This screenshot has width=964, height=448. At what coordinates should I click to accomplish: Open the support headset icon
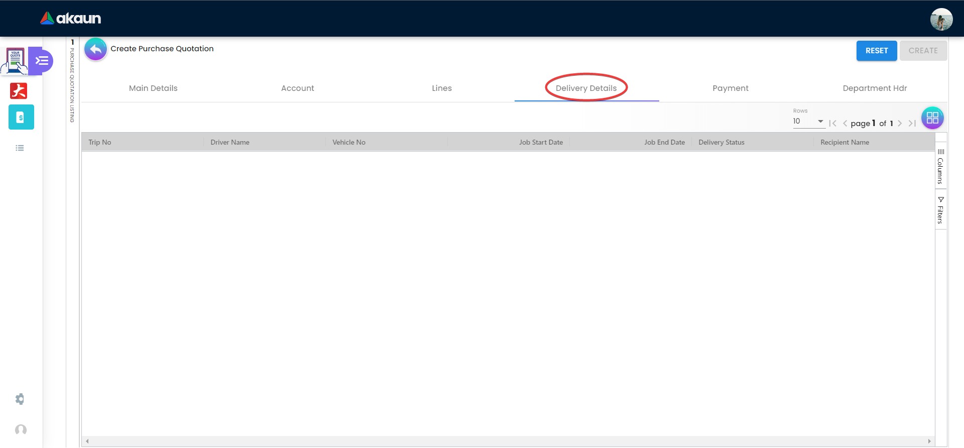[21, 430]
